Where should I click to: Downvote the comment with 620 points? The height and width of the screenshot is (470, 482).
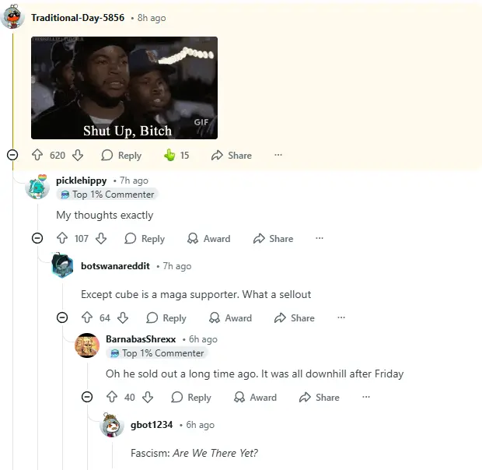coord(76,155)
